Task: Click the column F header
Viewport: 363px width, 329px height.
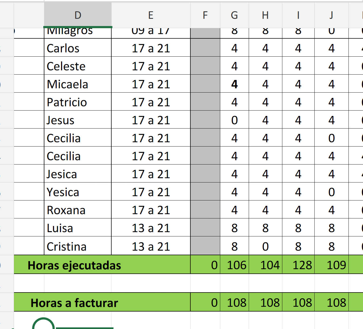Action: pyautogui.click(x=205, y=15)
